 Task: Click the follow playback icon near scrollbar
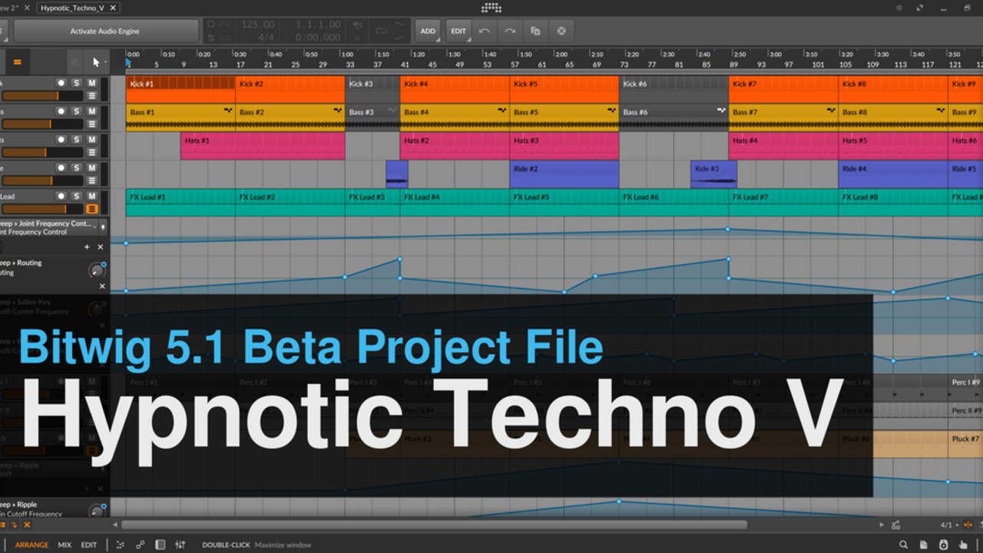pos(896,525)
